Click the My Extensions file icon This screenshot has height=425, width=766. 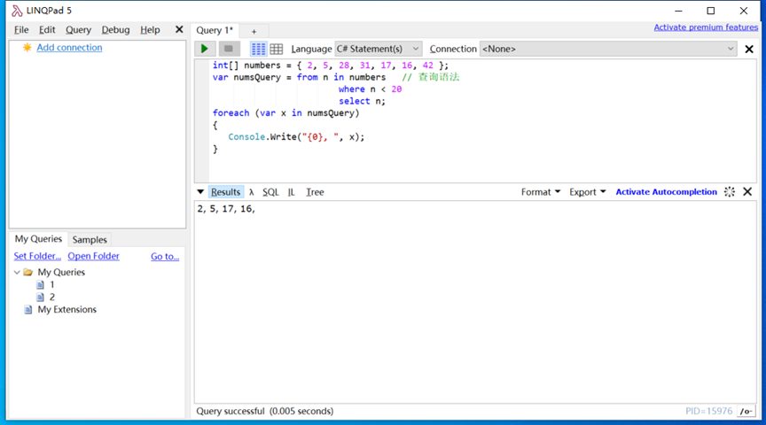click(28, 309)
